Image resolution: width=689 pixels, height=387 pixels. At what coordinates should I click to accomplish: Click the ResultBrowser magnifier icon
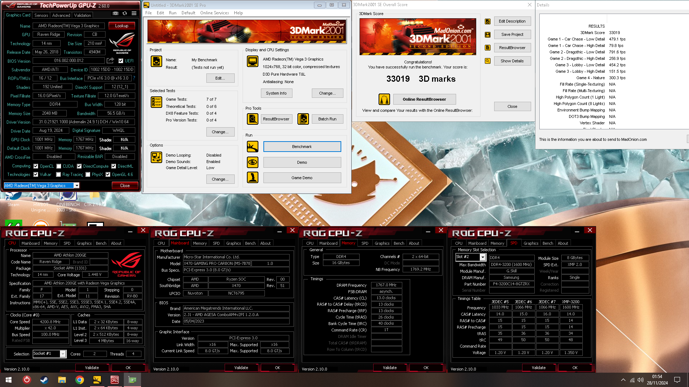pos(253,119)
